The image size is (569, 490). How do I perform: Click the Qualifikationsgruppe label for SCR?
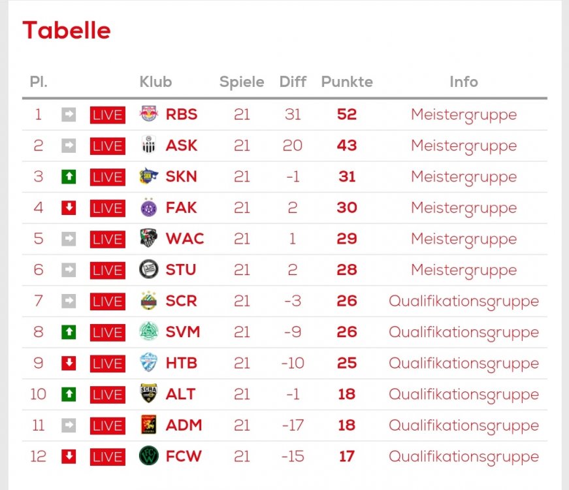click(x=464, y=301)
